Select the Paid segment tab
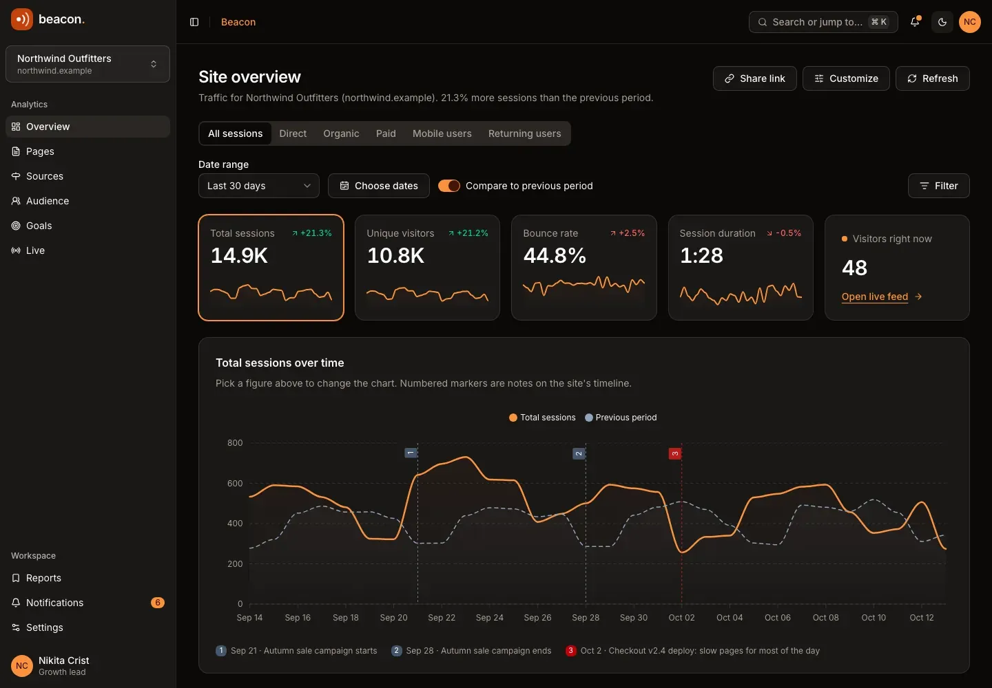Viewport: 992px width, 688px height. click(386, 133)
